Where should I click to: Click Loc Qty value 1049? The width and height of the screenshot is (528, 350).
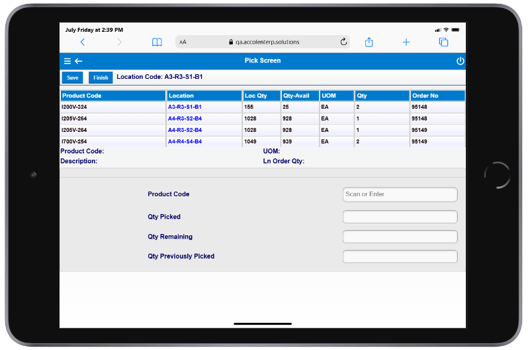pyautogui.click(x=250, y=141)
